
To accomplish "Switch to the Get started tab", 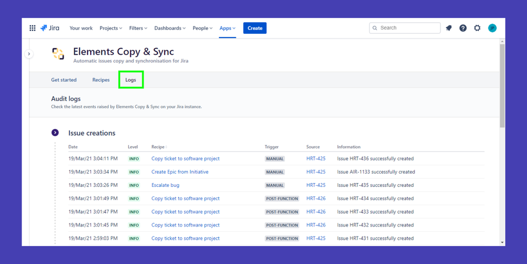I will pos(64,80).
